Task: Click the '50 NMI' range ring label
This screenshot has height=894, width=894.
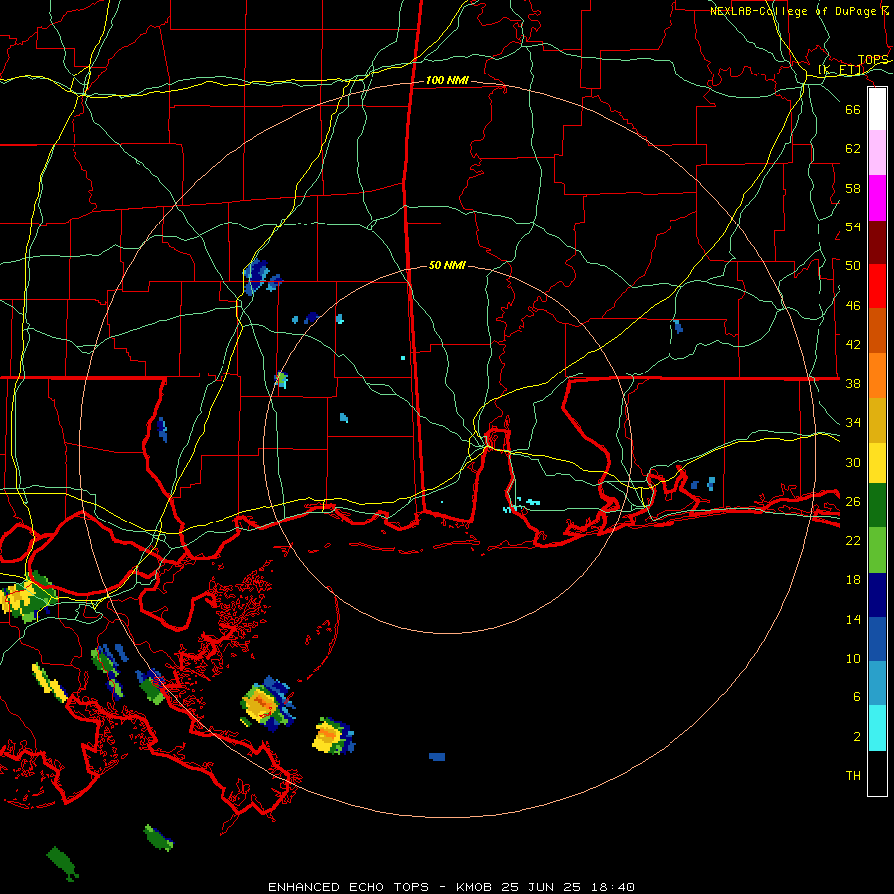Action: pyautogui.click(x=447, y=265)
